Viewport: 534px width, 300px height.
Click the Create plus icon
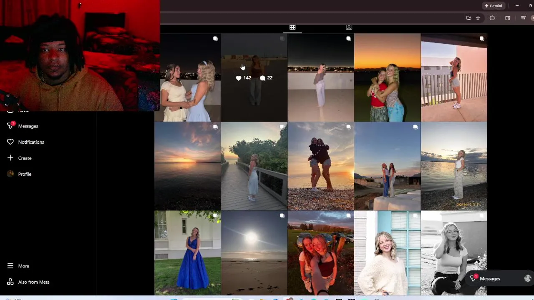coord(10,158)
